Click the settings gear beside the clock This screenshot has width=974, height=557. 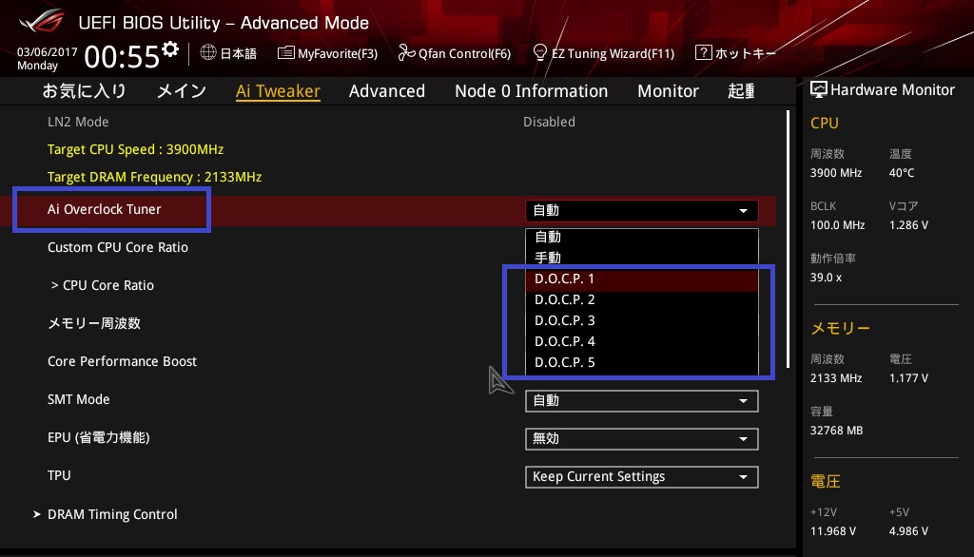170,49
